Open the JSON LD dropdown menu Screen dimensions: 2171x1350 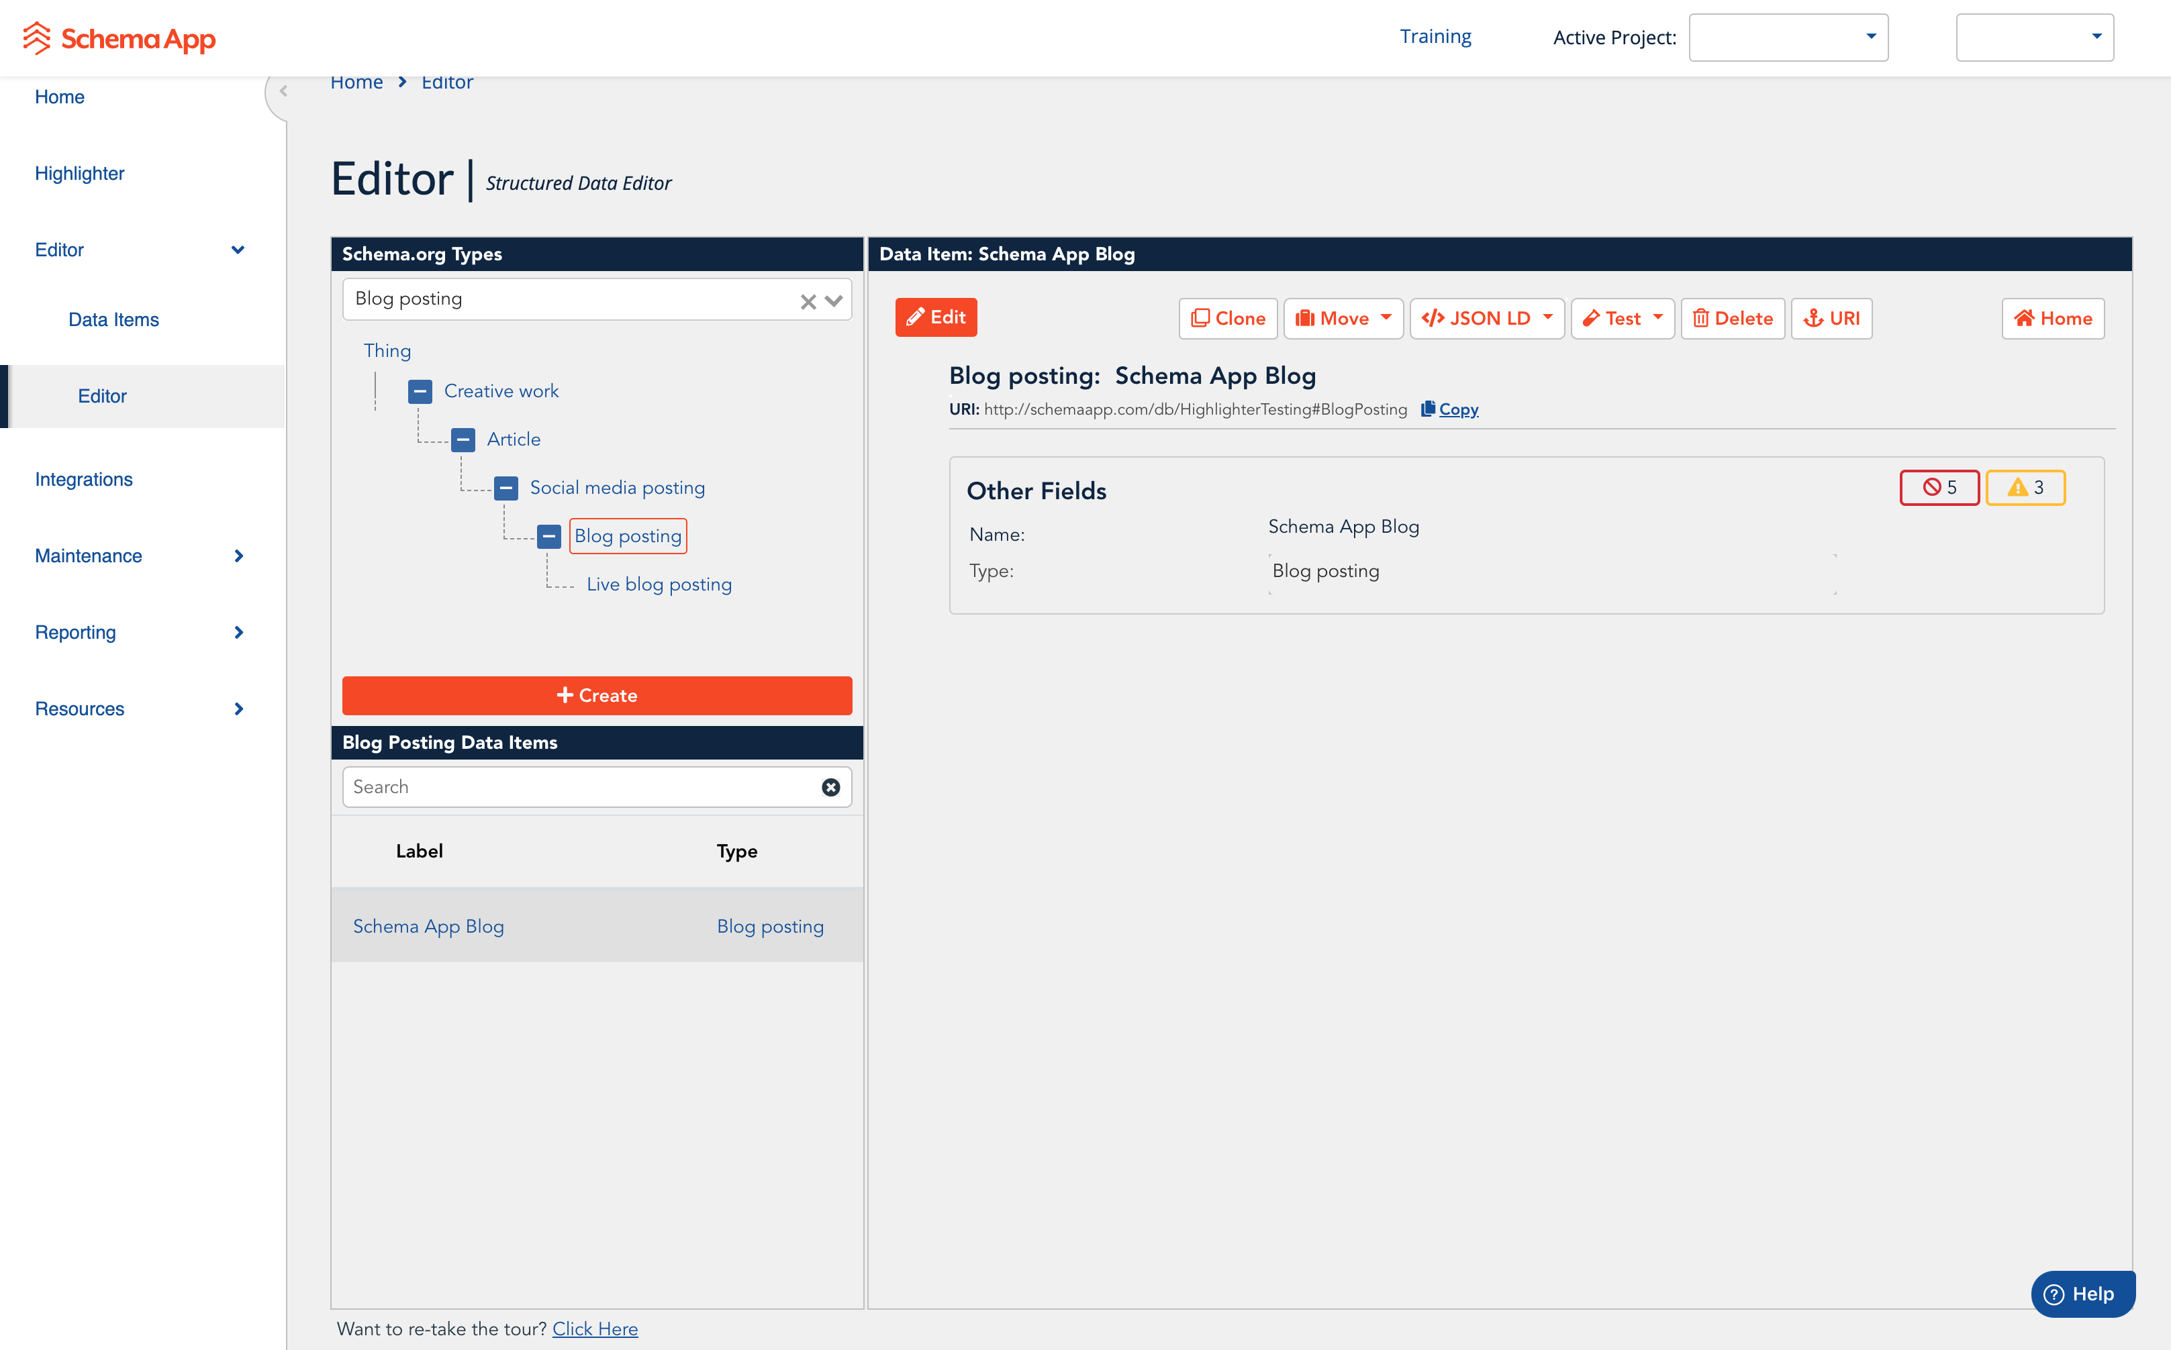tap(1486, 319)
